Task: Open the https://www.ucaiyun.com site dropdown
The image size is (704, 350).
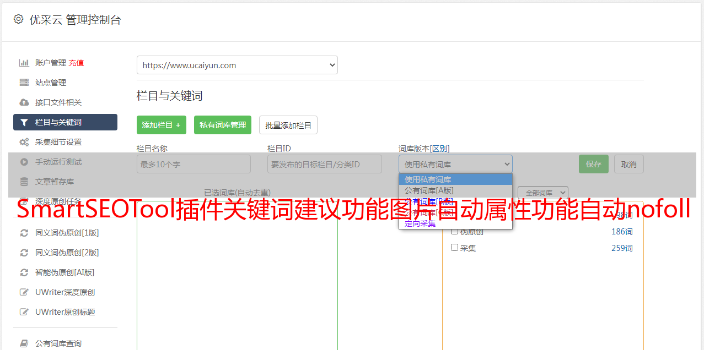Action: (x=237, y=65)
